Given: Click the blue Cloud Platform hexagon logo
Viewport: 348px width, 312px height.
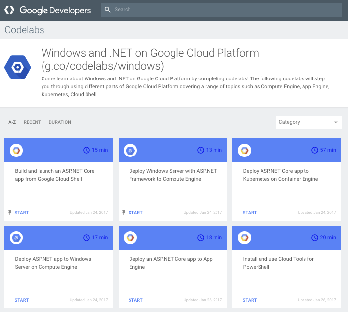Looking at the screenshot, I should (x=18, y=68).
